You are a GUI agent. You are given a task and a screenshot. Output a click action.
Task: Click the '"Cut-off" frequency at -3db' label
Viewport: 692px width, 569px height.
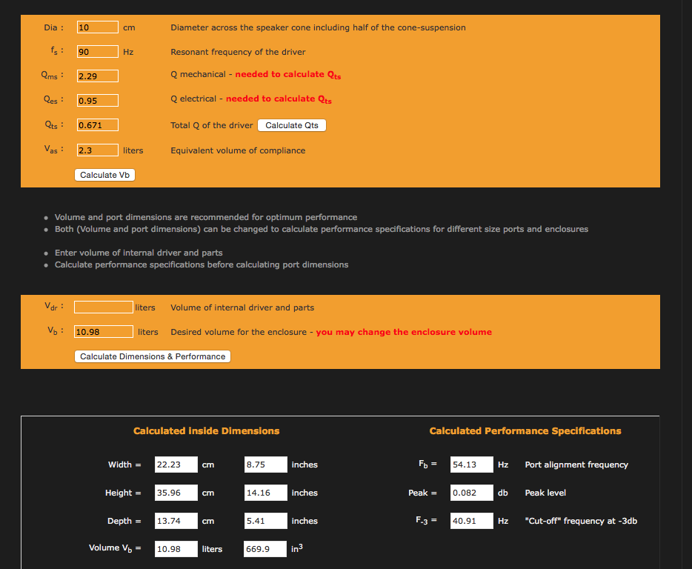click(581, 521)
